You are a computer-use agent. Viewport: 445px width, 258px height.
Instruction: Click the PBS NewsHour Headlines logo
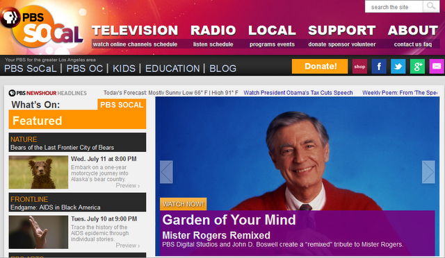coord(48,93)
